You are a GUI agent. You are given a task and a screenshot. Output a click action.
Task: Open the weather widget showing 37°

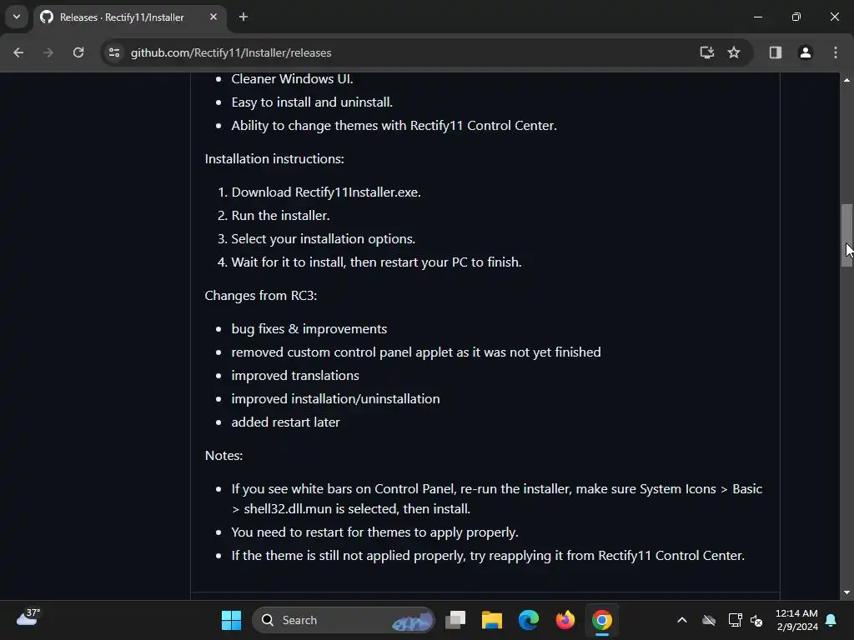(28, 617)
